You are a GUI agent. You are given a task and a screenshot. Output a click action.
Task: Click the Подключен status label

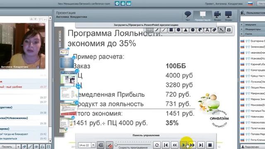(x=251, y=147)
